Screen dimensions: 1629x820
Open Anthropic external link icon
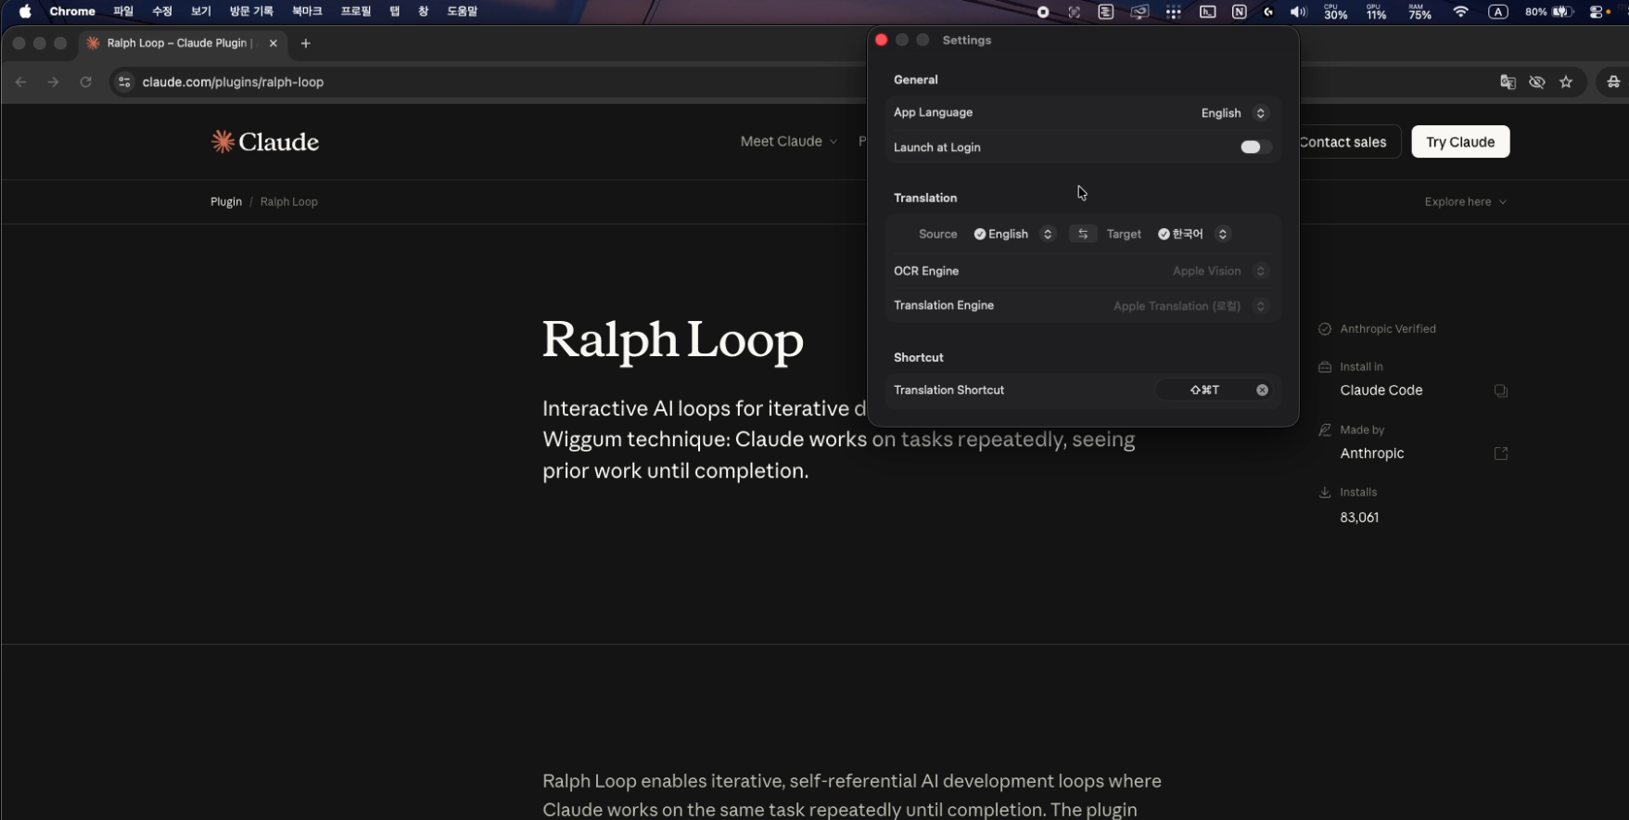[x=1500, y=454]
